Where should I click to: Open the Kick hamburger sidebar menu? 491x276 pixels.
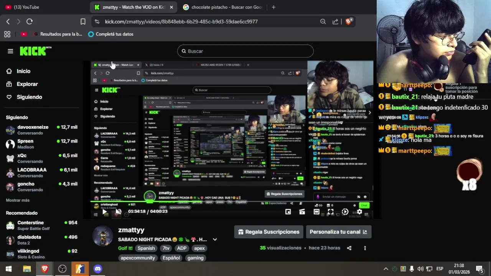pos(10,51)
